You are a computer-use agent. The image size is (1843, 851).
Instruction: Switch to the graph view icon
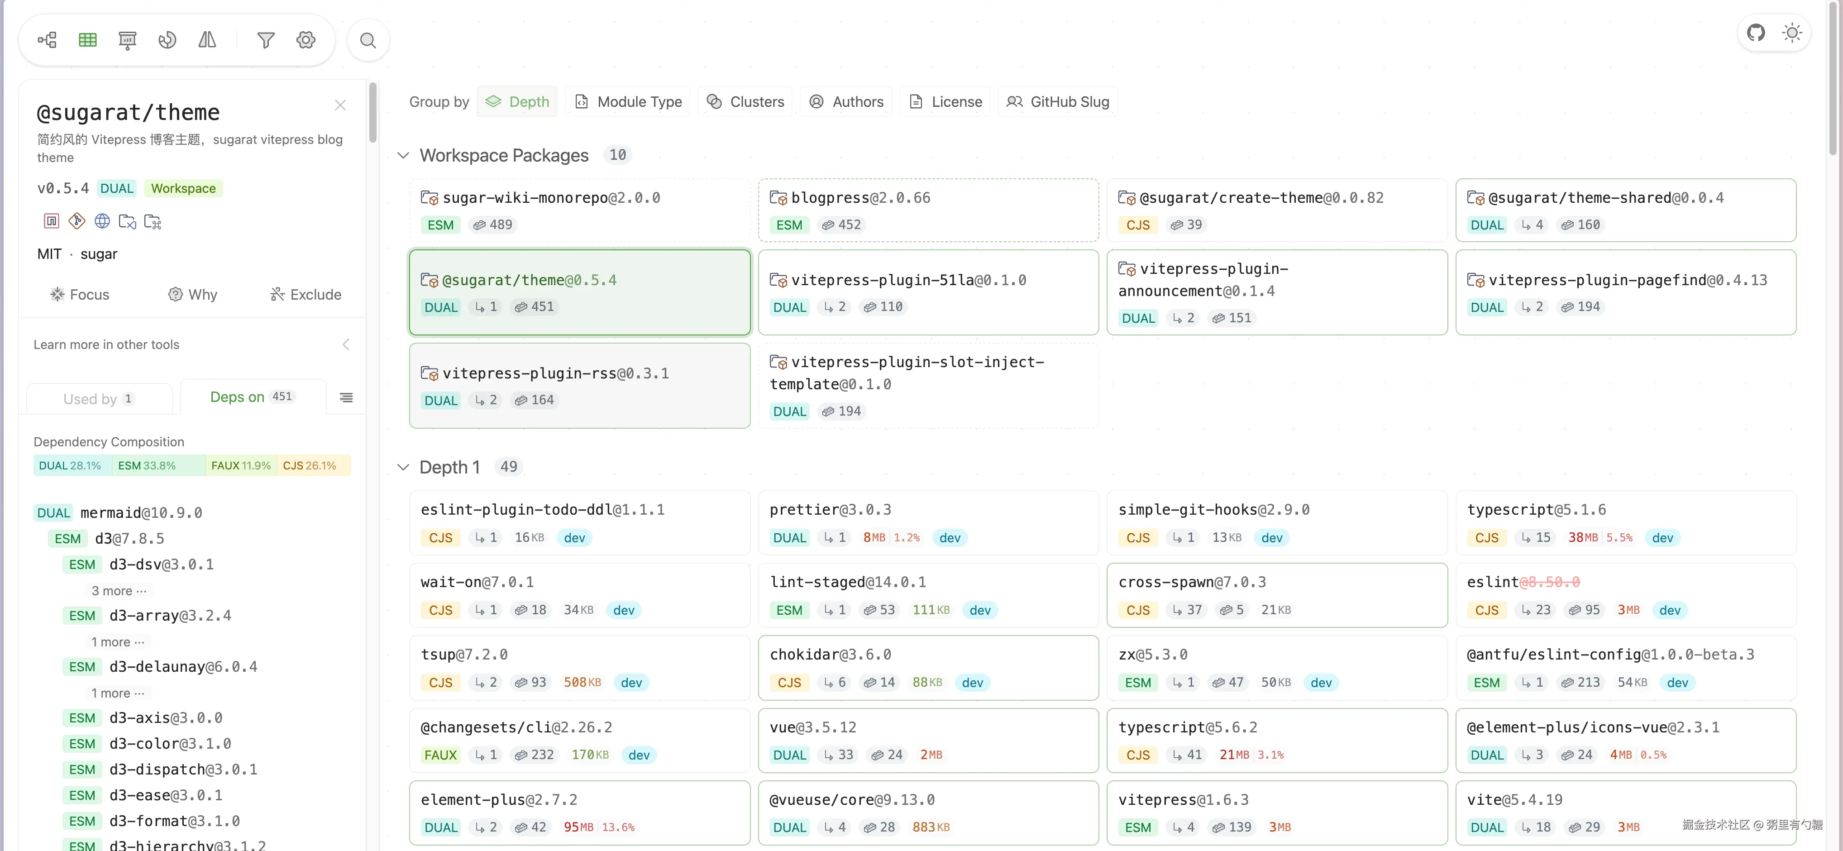click(x=47, y=40)
